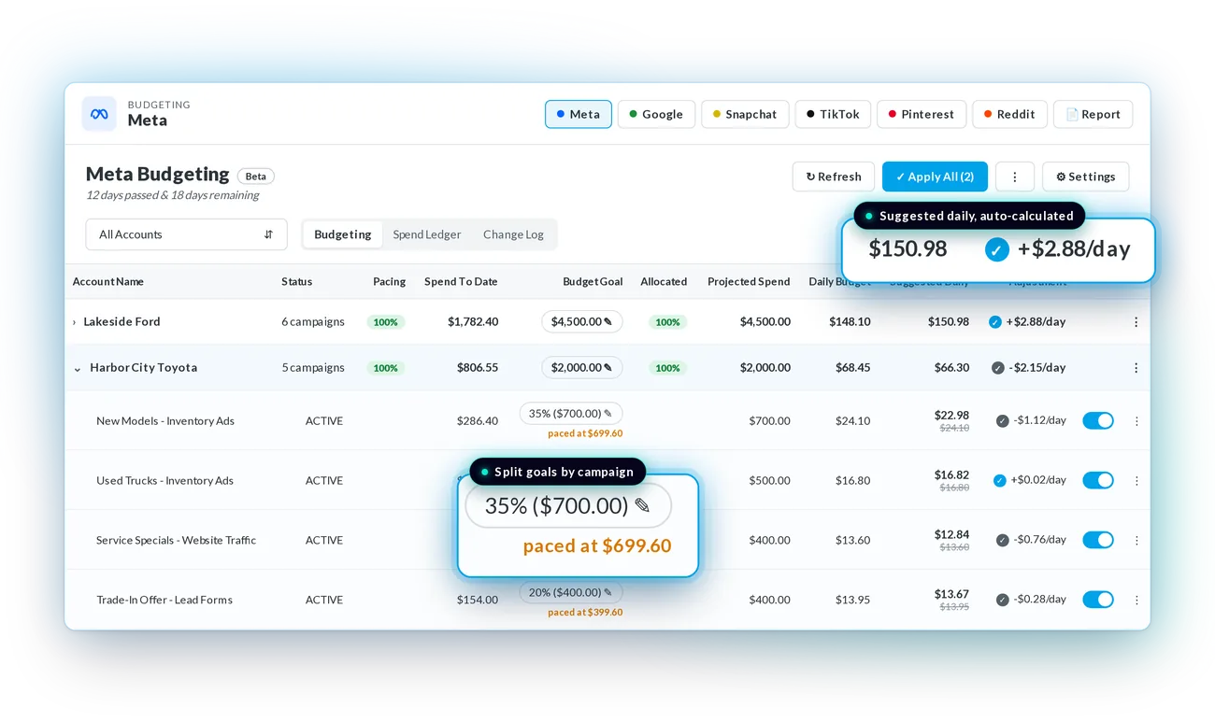Edit the 35% ($700.00) campaign goal
This screenshot has height=722, width=1215.
pyautogui.click(x=571, y=414)
